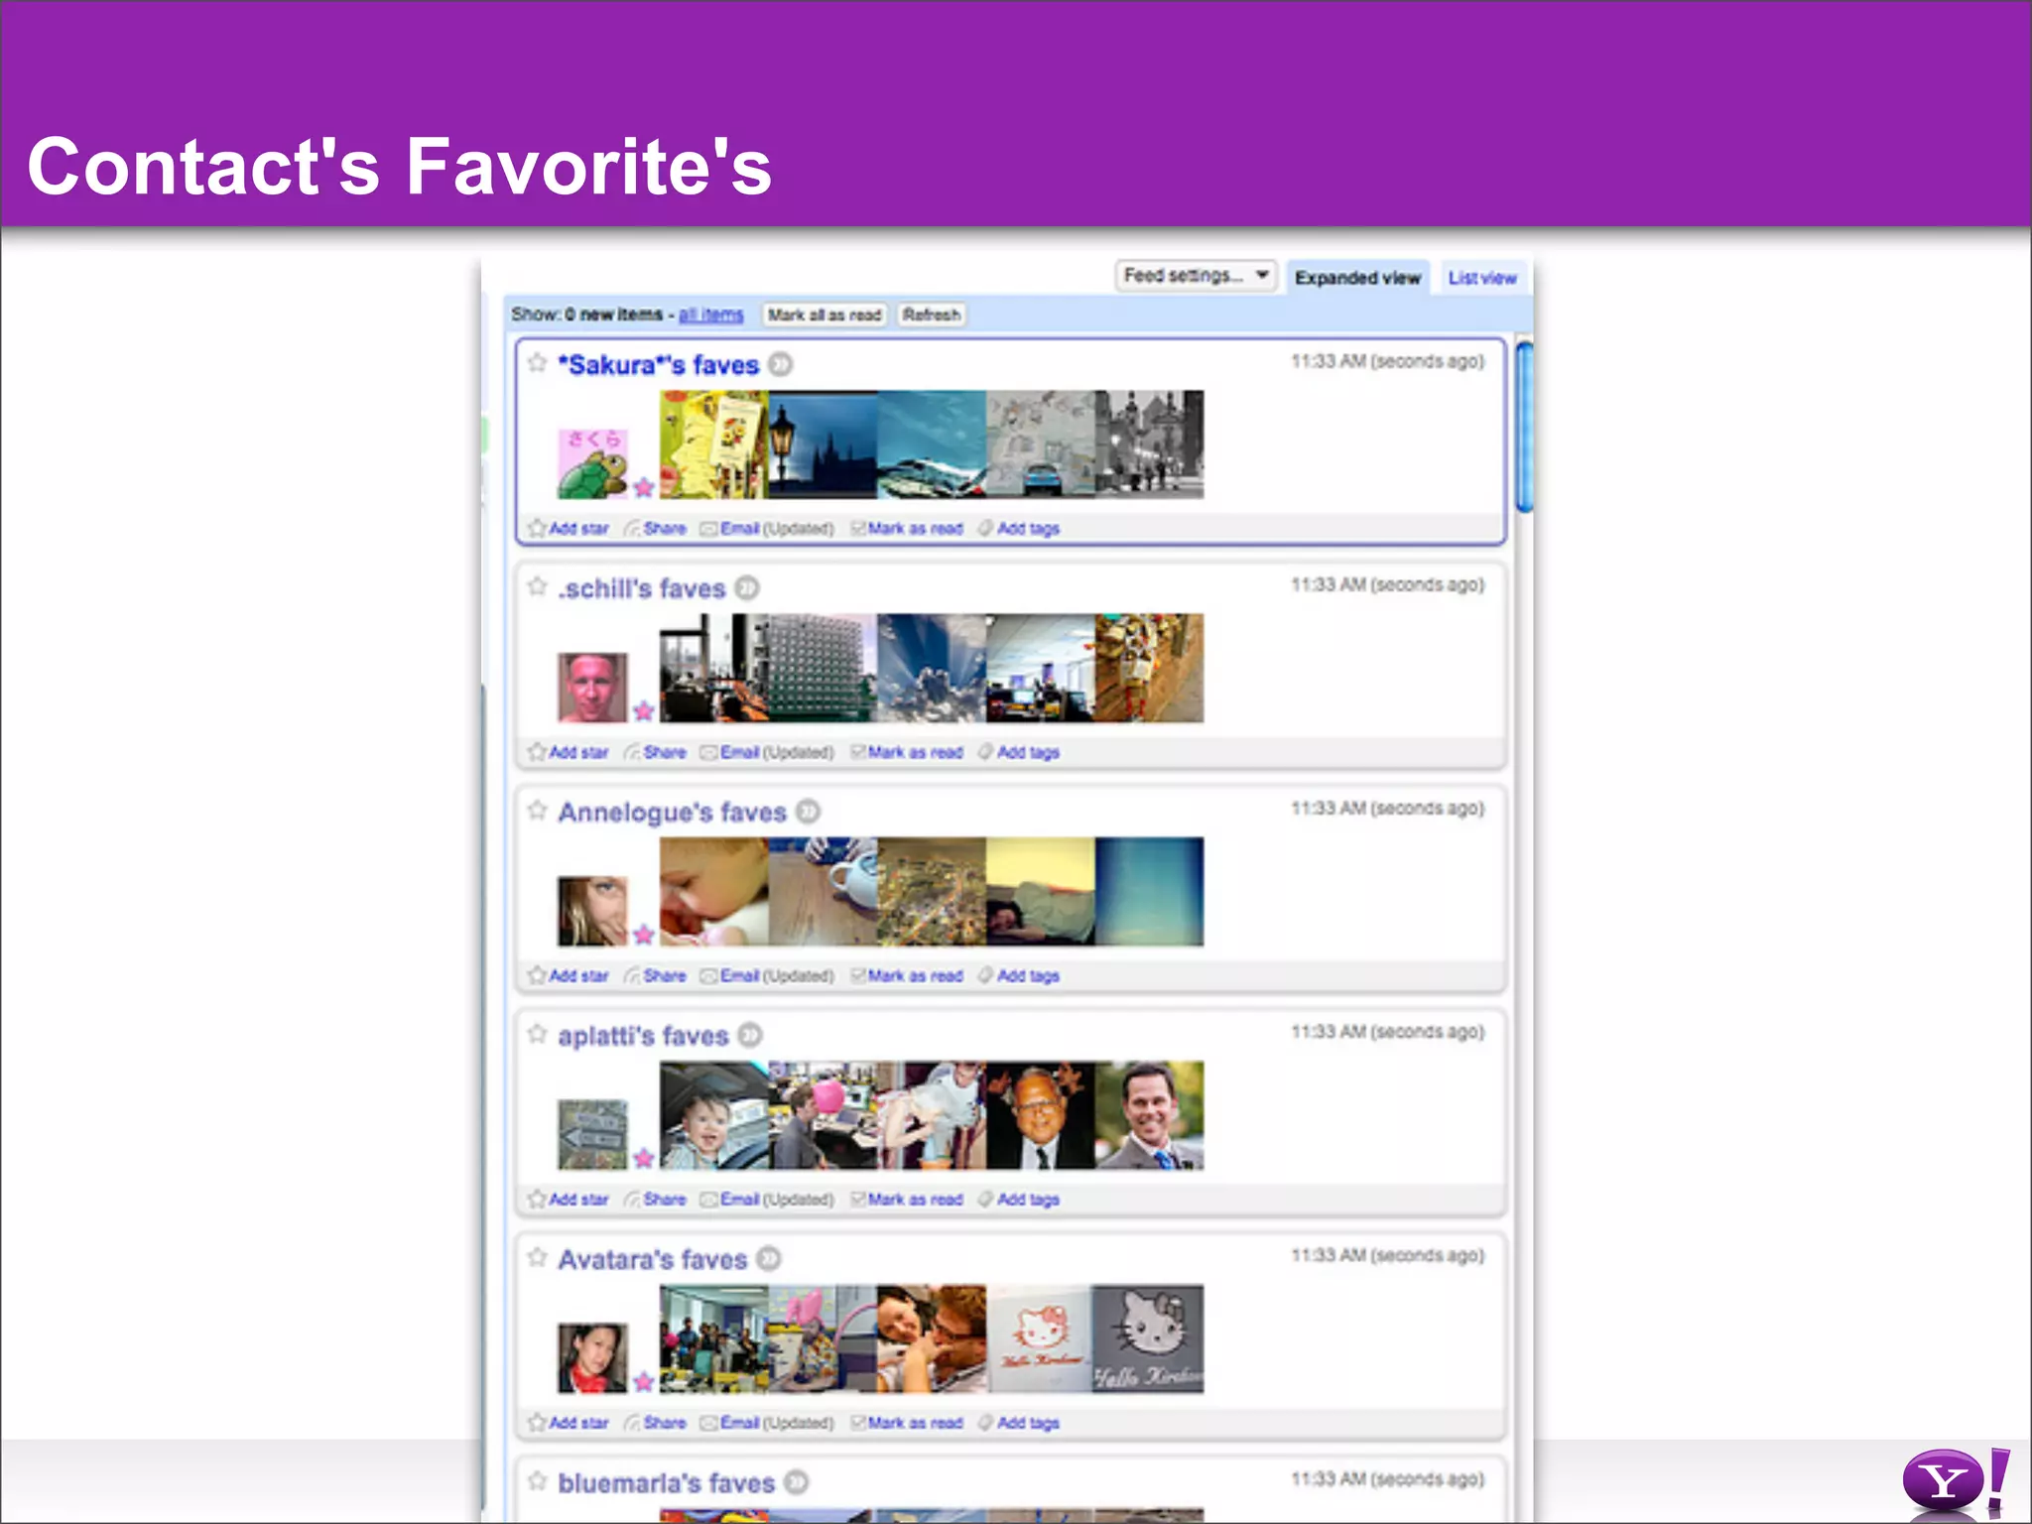Open the red Hello Kitty image
This screenshot has width=2032, height=1524.
[1040, 1338]
